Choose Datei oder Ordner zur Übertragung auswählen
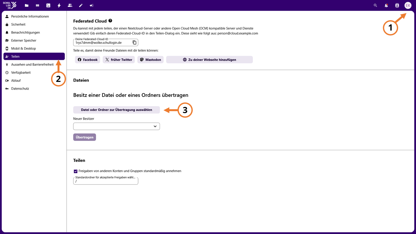Image resolution: width=416 pixels, height=234 pixels. tap(117, 110)
